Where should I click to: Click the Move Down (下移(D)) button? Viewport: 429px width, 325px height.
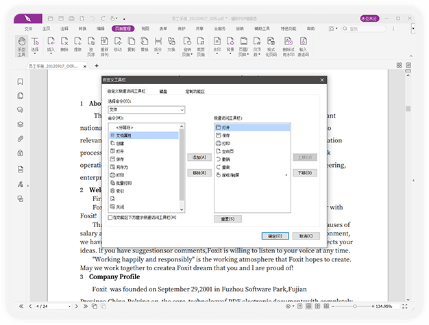coord(305,173)
